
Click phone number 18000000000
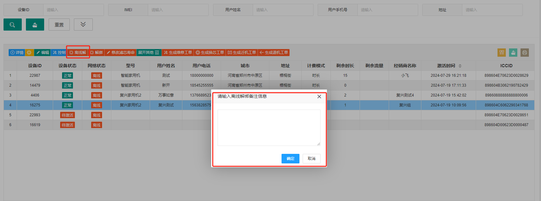pos(202,75)
